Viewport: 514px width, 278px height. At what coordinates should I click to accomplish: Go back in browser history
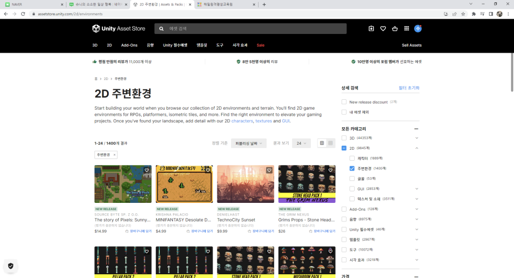pyautogui.click(x=5, y=14)
